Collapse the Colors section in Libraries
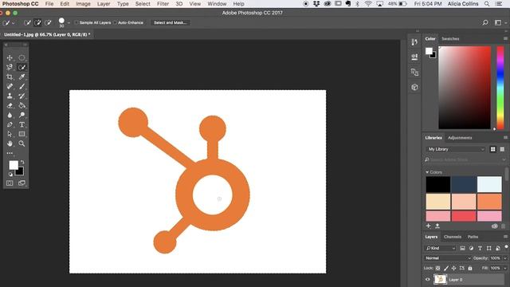 [x=427, y=172]
